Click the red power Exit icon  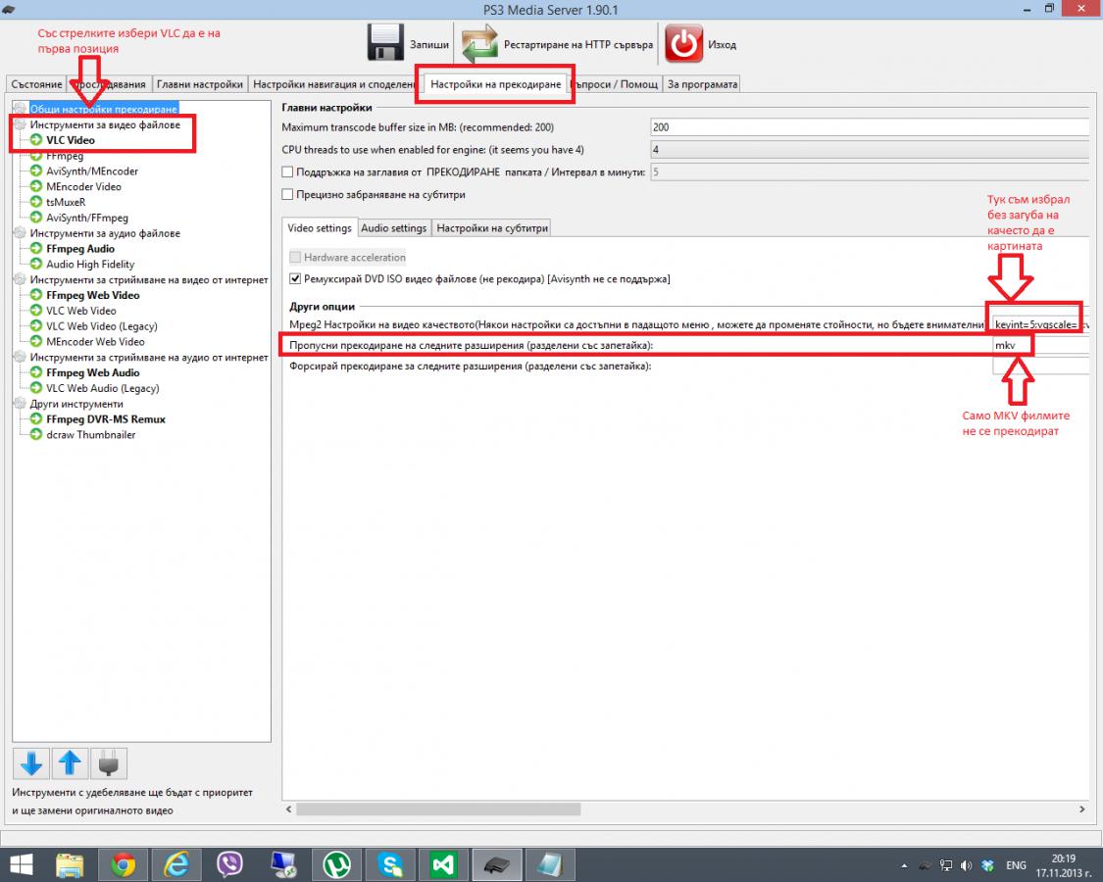(683, 43)
